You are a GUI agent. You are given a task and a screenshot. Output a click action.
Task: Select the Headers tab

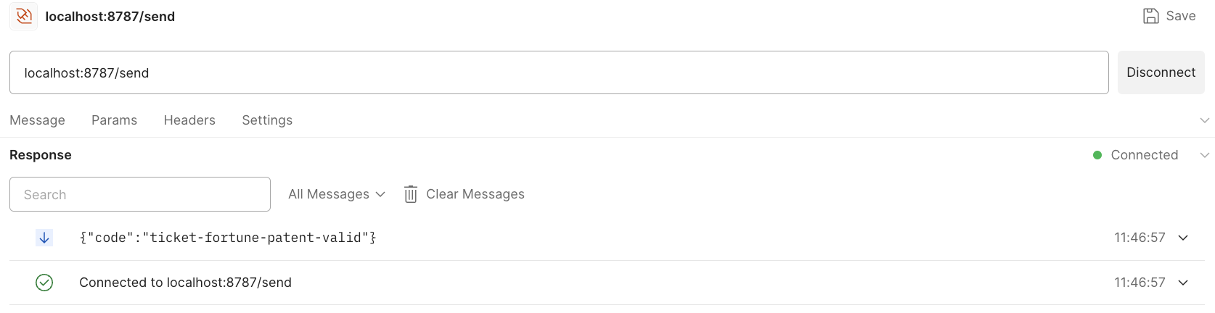coord(189,120)
